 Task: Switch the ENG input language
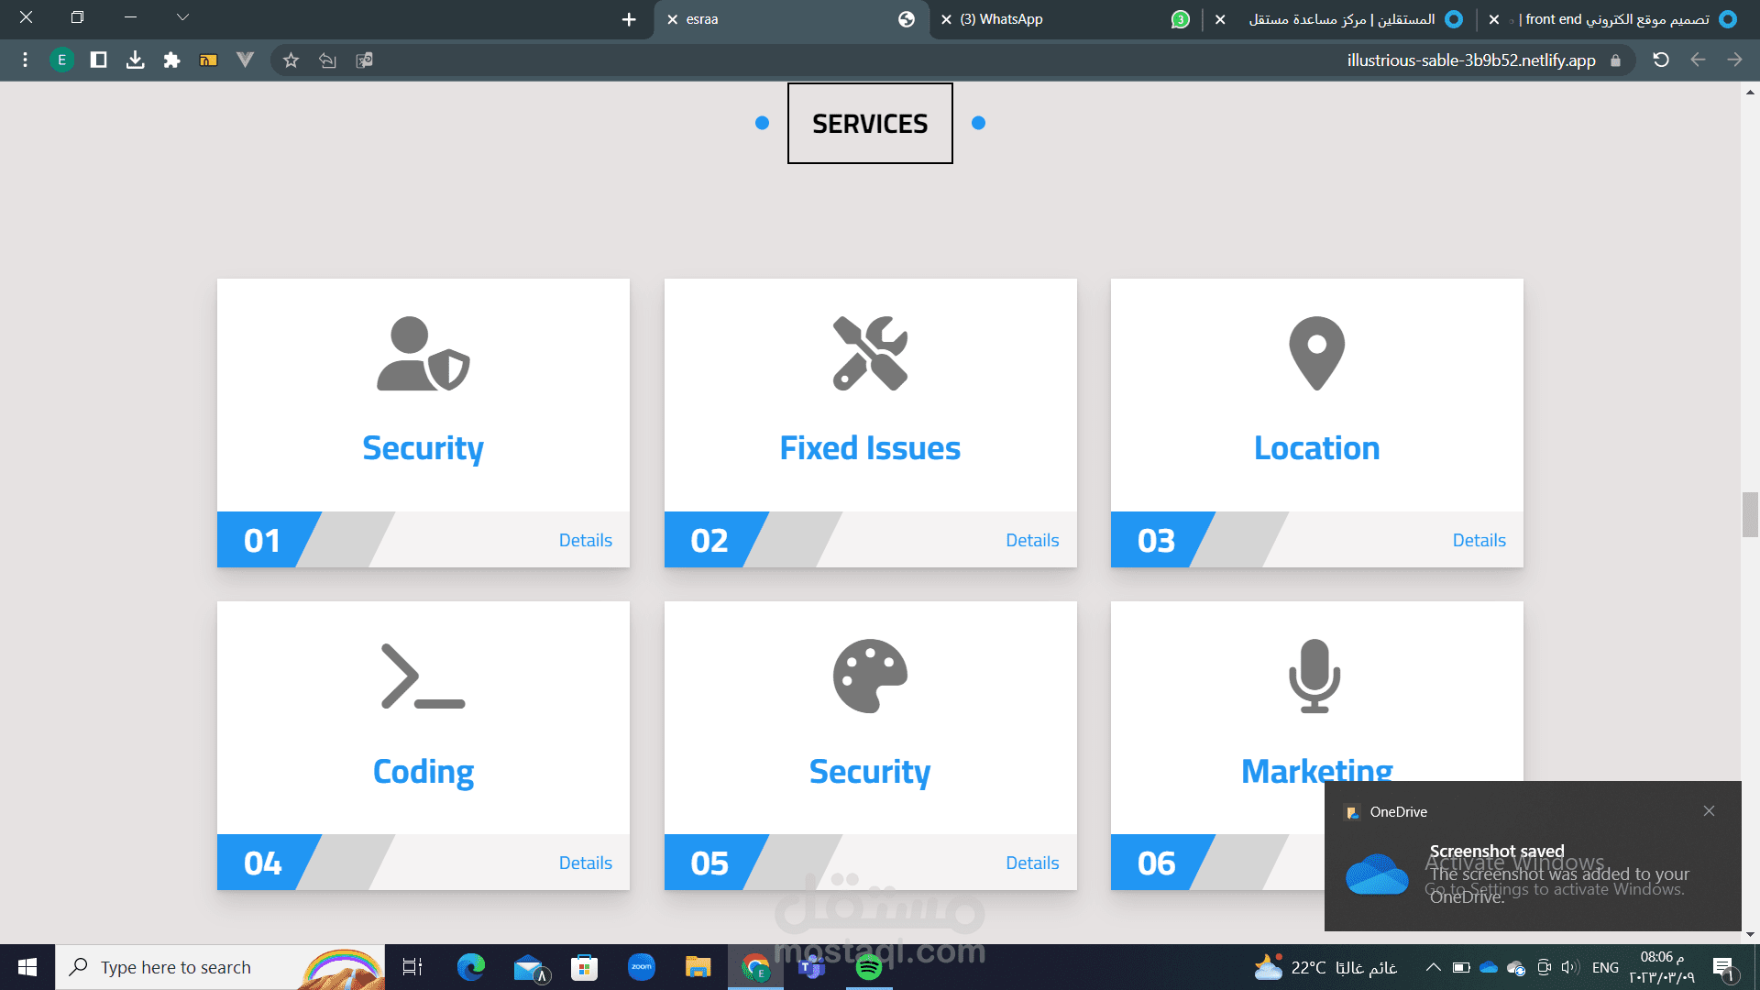(x=1605, y=967)
